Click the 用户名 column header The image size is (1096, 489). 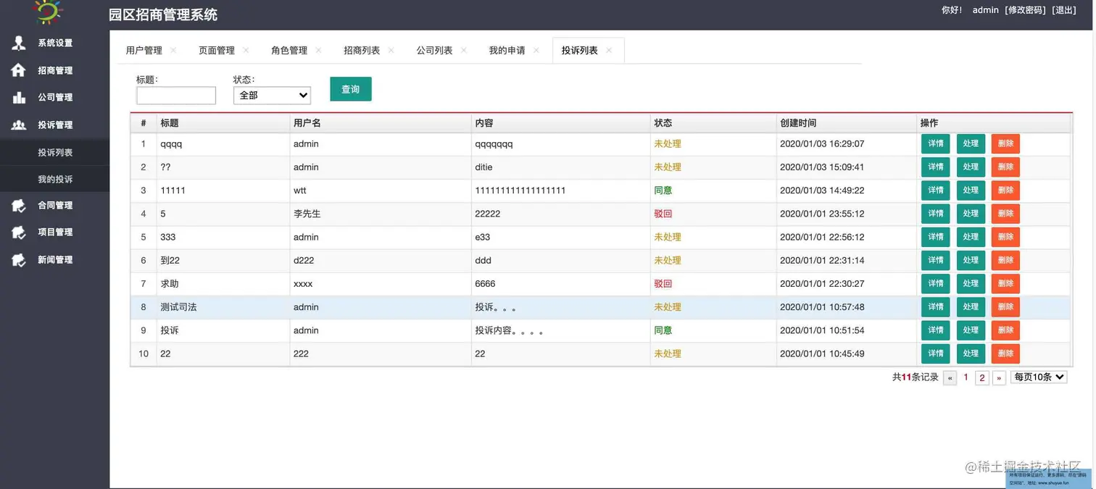tap(307, 123)
